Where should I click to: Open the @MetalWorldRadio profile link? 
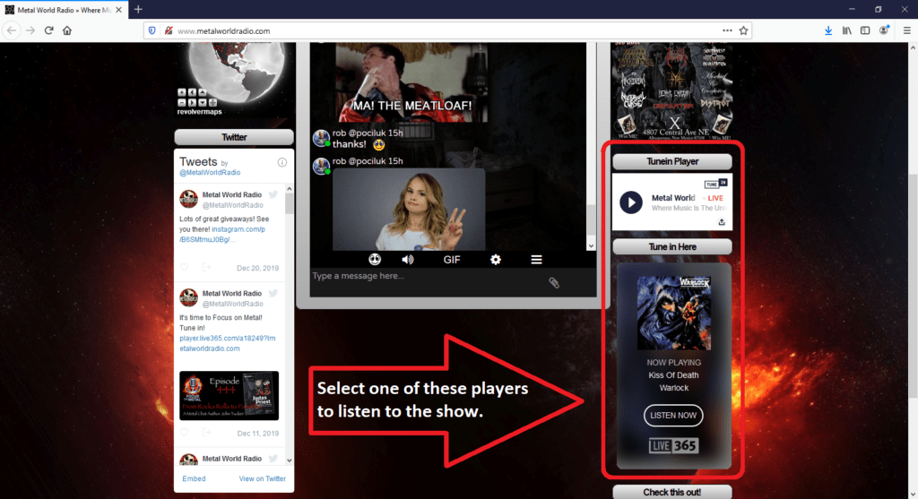coord(210,173)
